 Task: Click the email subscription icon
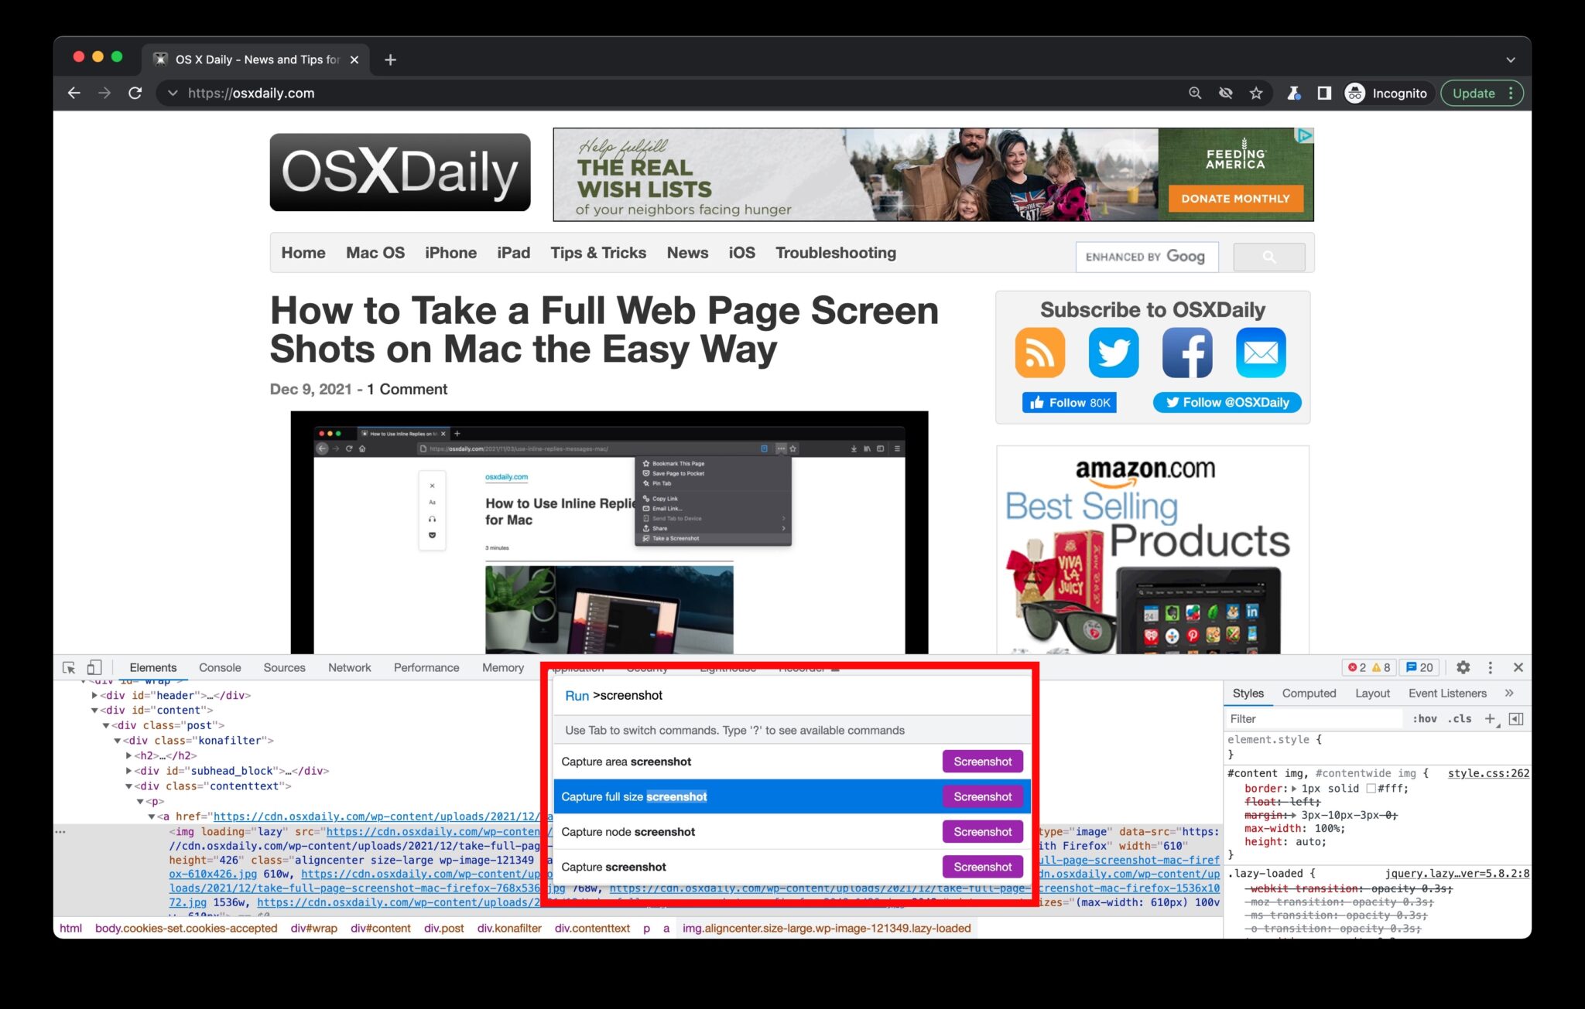1261,353
